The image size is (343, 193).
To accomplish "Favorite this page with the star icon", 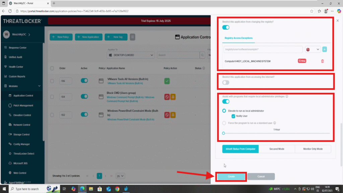I will (312, 11).
